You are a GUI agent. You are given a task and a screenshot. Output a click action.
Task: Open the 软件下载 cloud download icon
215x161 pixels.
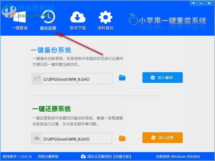[x=78, y=17]
